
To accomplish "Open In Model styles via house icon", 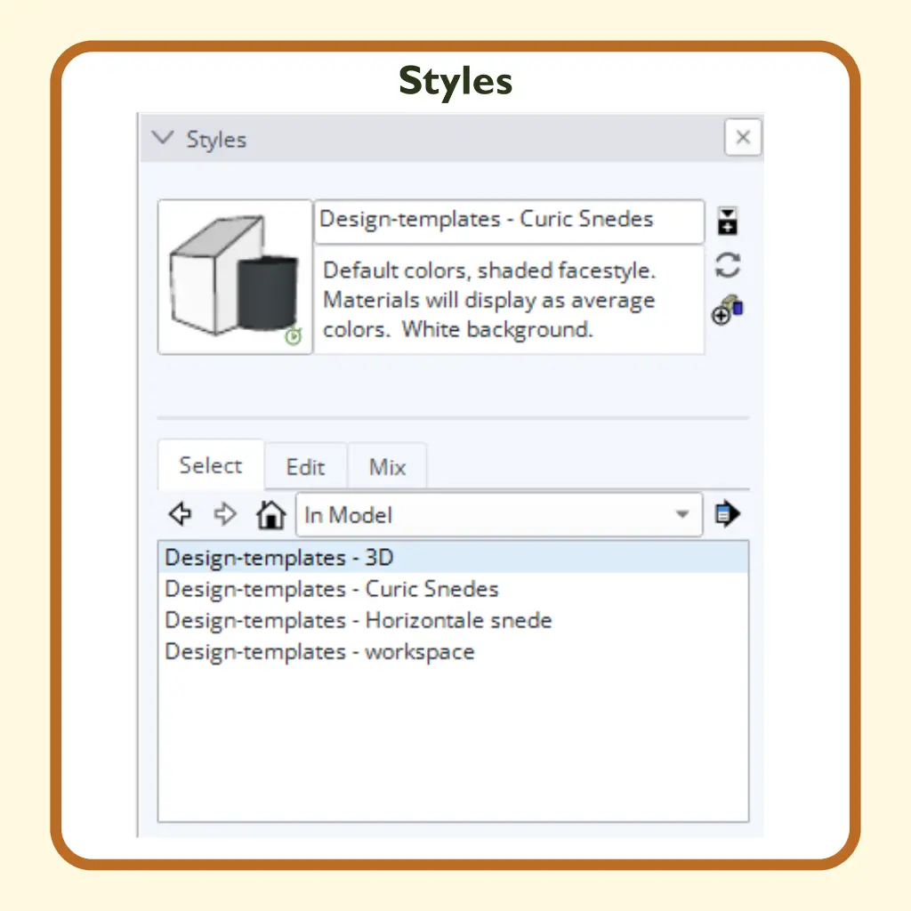I will (270, 514).
